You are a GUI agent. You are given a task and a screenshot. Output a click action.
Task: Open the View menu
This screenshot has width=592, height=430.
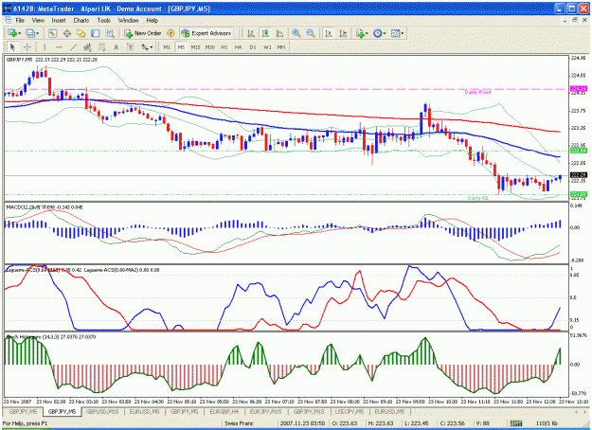38,21
